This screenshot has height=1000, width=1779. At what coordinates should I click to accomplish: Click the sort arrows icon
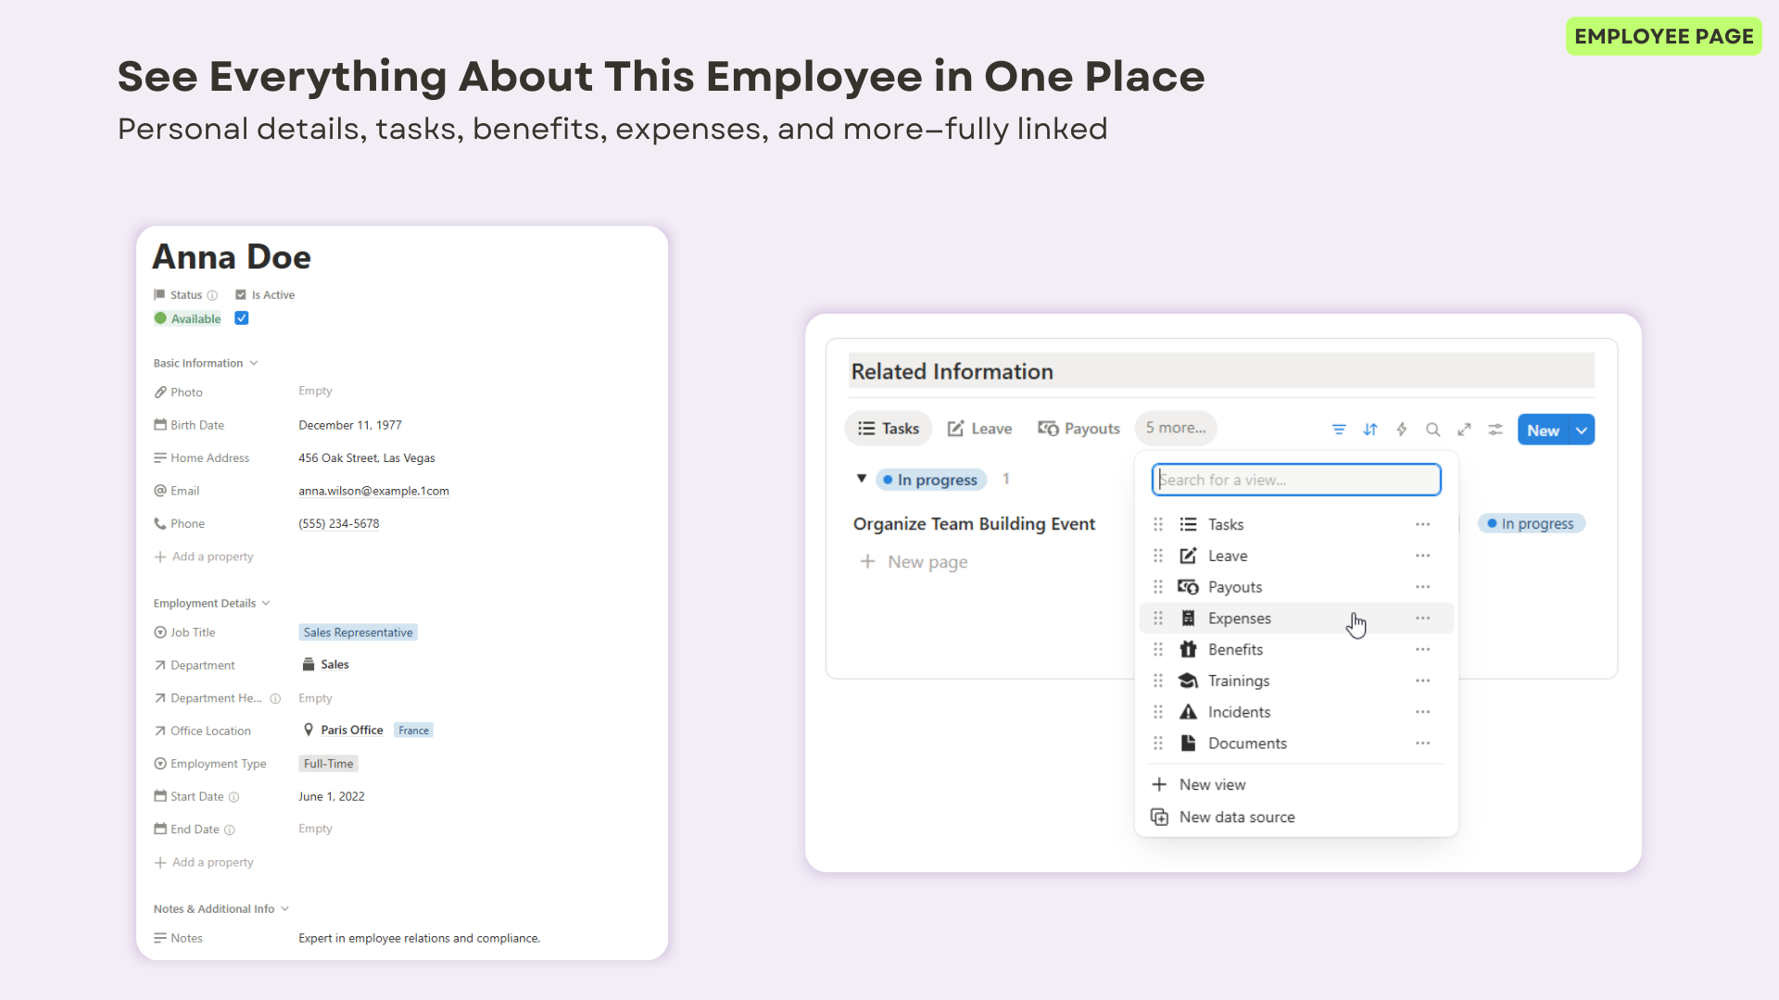pos(1370,430)
